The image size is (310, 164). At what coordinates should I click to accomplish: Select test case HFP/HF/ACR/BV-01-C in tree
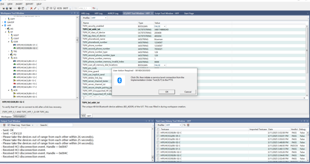coord(27,93)
